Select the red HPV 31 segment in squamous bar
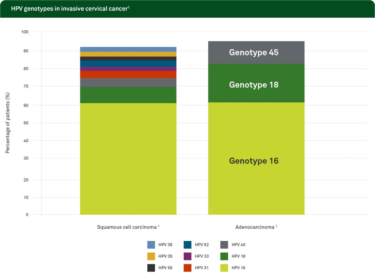 tap(128, 75)
